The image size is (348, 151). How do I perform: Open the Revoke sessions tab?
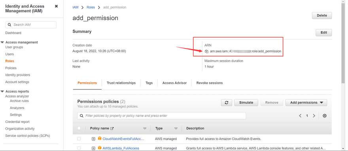coord(210,83)
